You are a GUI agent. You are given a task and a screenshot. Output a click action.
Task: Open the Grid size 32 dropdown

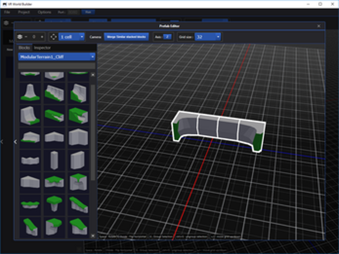(x=207, y=37)
